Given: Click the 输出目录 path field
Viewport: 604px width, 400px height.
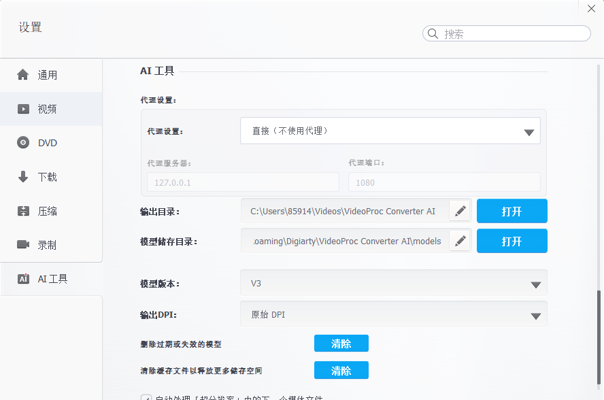Looking at the screenshot, I should pos(345,211).
